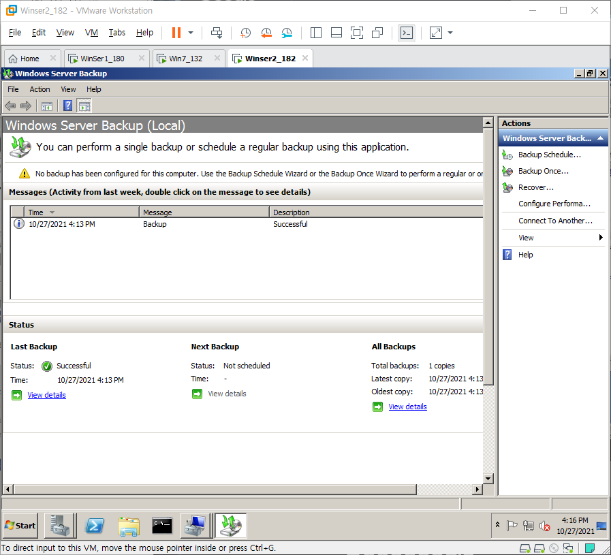This screenshot has width=611, height=555.
Task: Toggle the thumbnail bar icon
Action: click(336, 33)
